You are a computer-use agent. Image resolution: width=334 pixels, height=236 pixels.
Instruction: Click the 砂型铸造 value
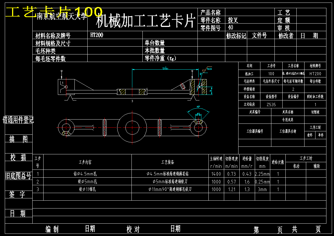(x=249, y=89)
